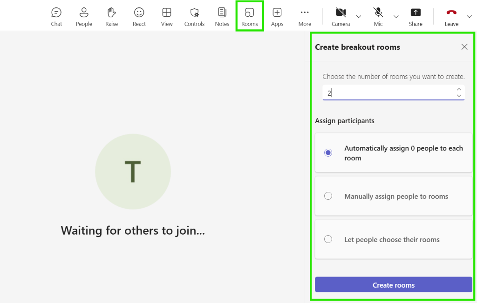Image resolution: width=477 pixels, height=303 pixels.
Task: Raise your hand in the meeting
Action: (x=112, y=17)
